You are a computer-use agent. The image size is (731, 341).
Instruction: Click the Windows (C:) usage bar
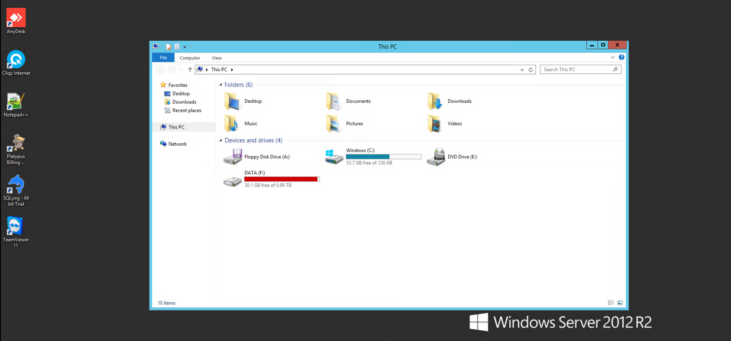384,157
